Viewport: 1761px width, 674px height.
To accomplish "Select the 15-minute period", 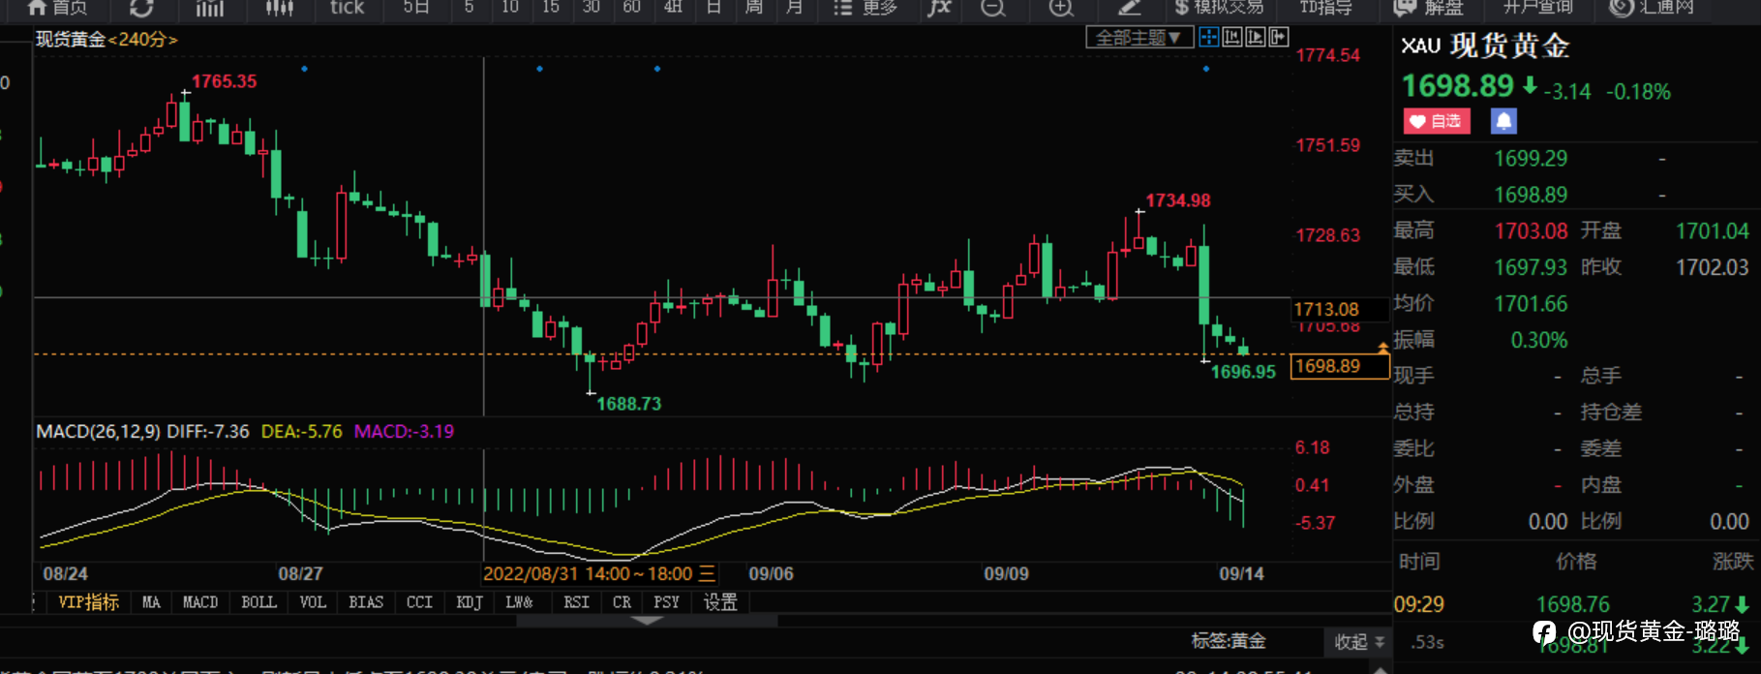I will (551, 8).
